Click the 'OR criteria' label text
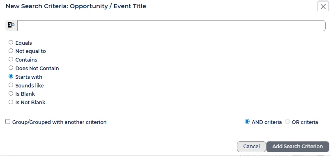Screen dimensions: 331x156 coord(305,122)
